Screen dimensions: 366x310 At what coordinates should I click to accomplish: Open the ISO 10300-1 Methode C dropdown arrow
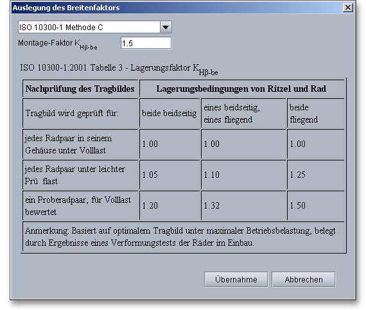coord(166,27)
